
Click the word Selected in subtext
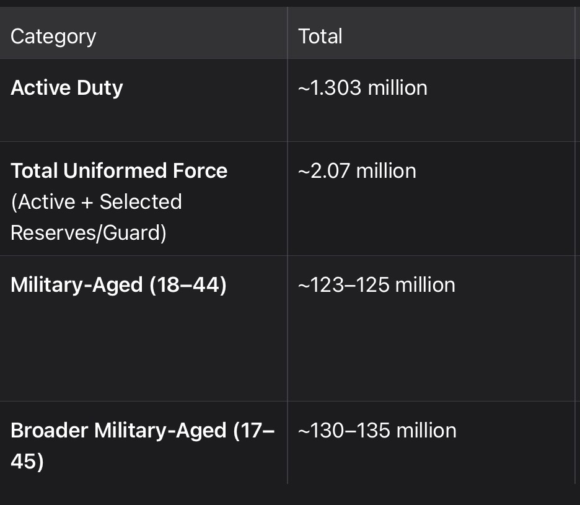click(141, 202)
